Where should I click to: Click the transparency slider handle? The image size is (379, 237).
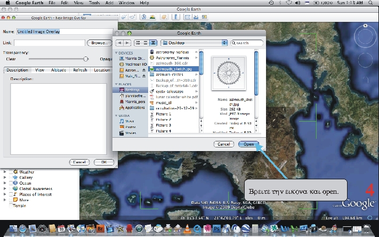pos(86,59)
